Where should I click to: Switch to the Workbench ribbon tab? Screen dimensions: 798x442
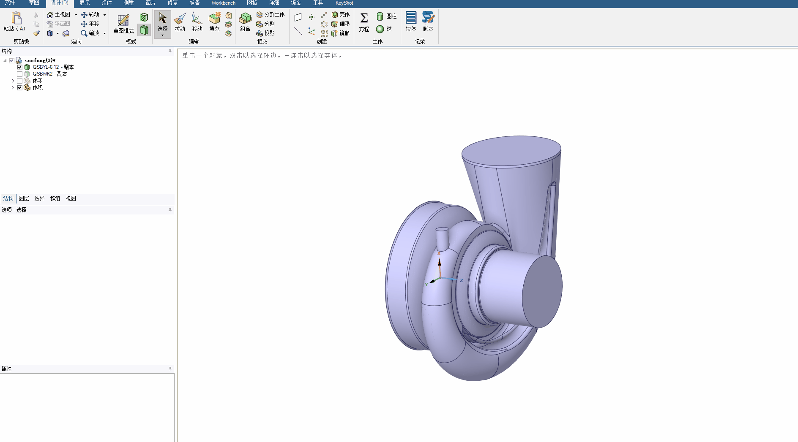223,3
